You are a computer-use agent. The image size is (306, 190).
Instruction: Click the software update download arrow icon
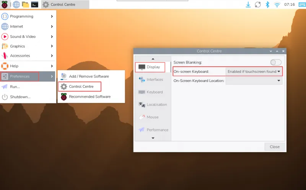(x=248, y=5)
